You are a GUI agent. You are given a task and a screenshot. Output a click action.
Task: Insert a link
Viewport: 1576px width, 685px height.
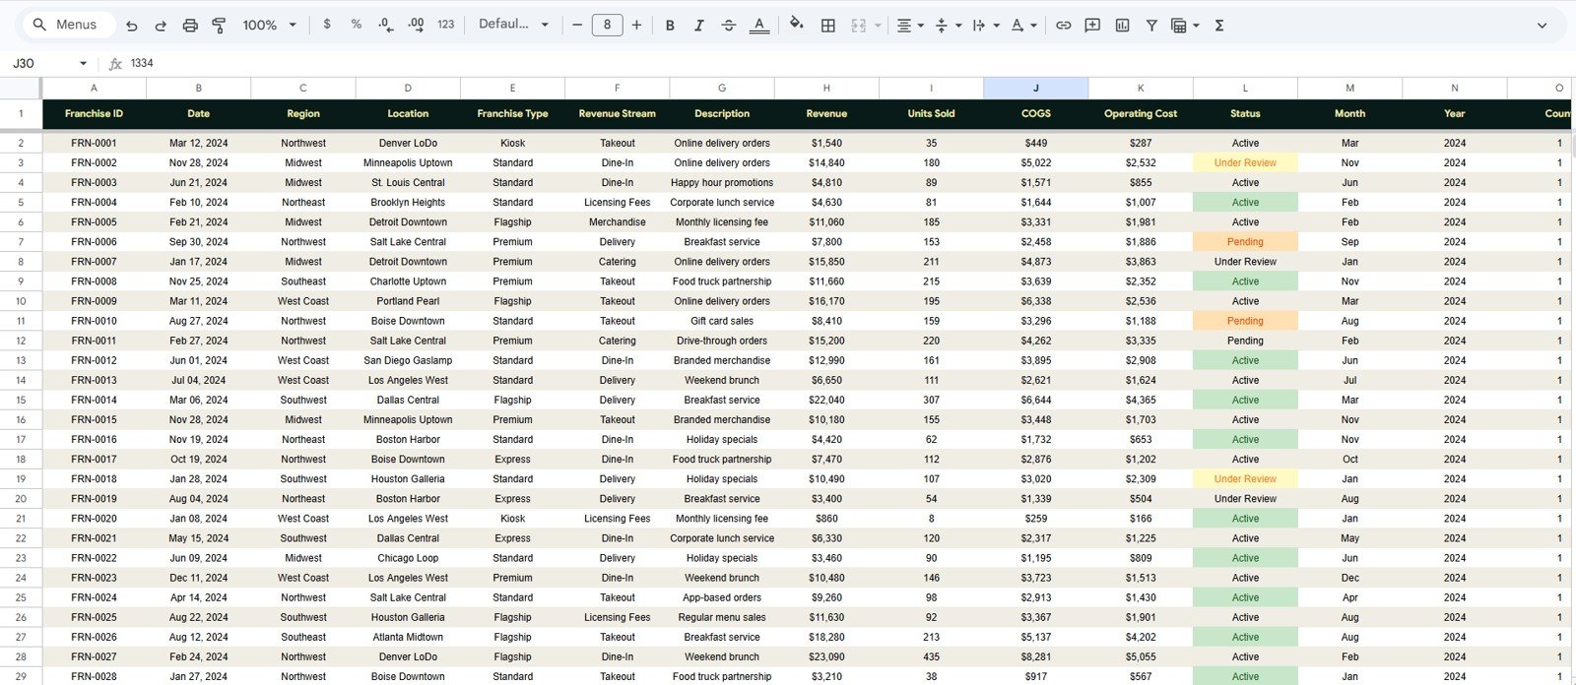pos(1064,26)
